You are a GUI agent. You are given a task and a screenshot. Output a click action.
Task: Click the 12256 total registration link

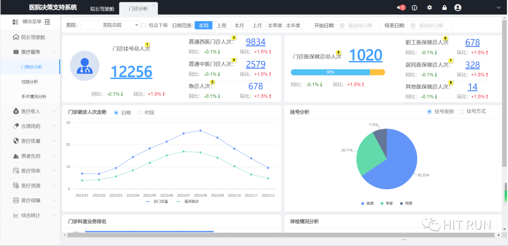(131, 72)
